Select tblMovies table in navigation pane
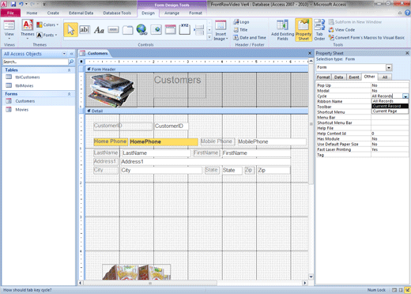The height and width of the screenshot is (294, 411). tap(25, 85)
